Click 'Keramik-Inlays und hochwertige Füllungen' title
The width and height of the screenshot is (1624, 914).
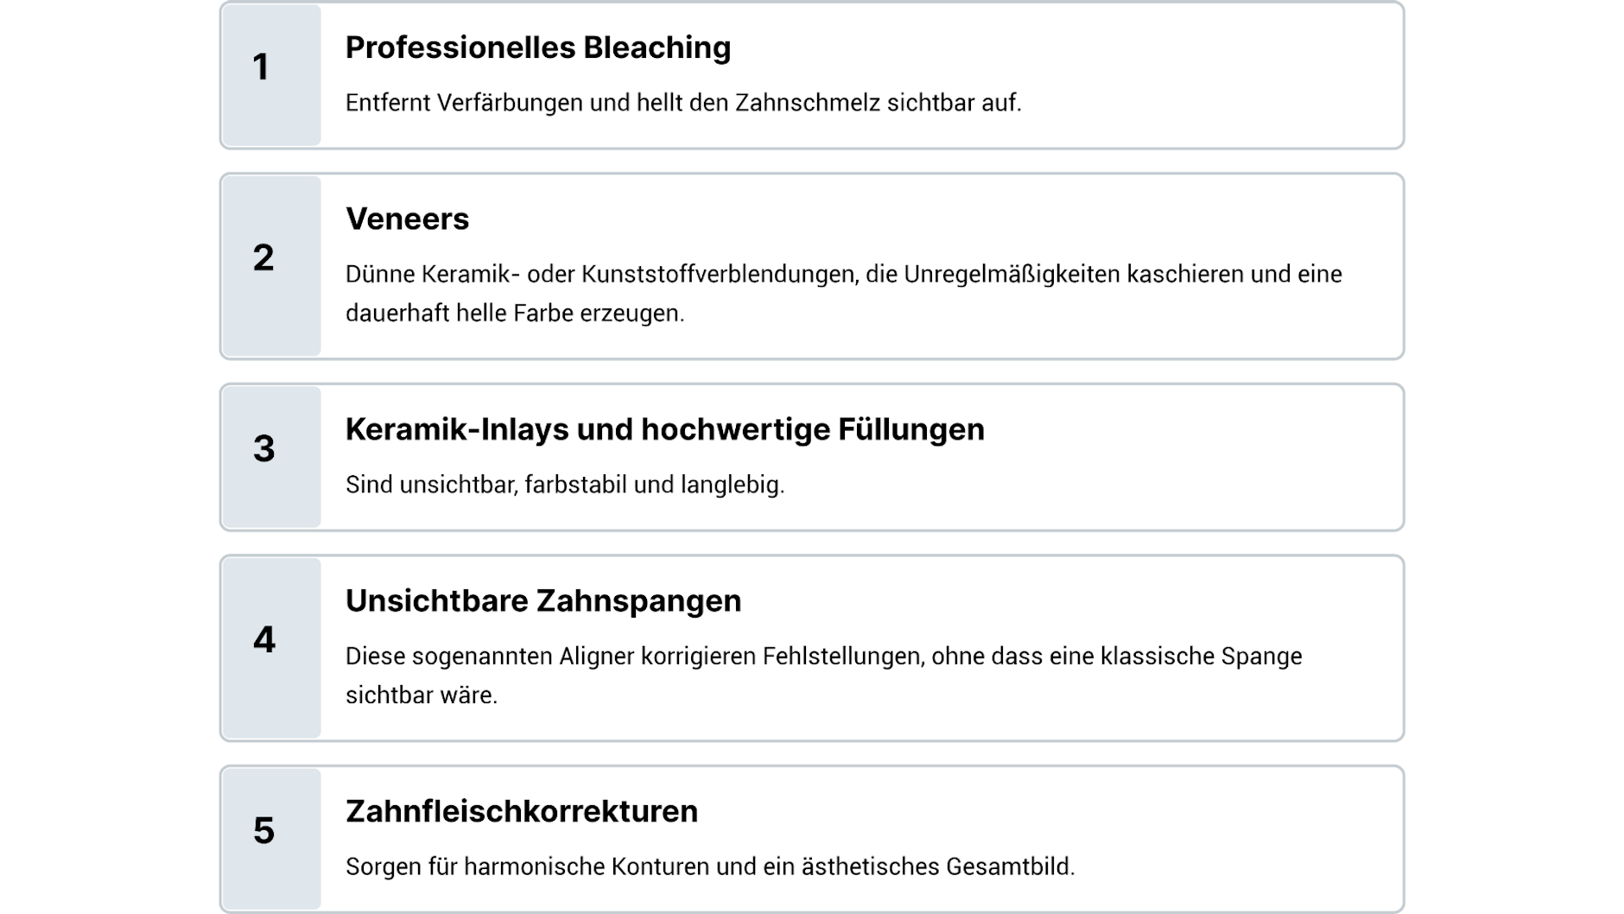pyautogui.click(x=664, y=429)
